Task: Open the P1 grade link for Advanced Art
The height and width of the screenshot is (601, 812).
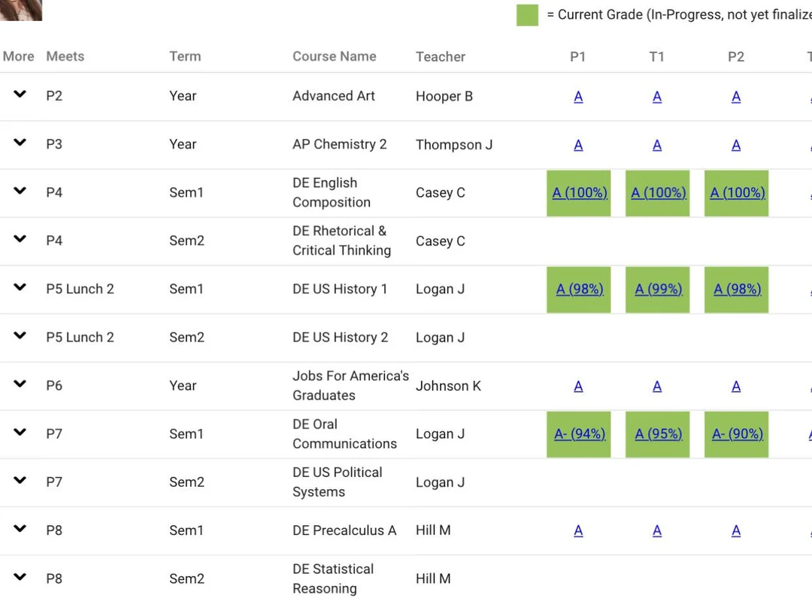Action: [578, 96]
